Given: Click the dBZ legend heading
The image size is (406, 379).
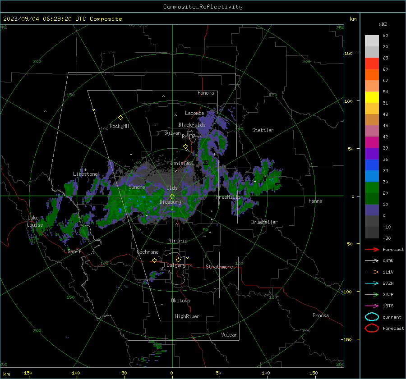Looking at the screenshot, I should (x=383, y=24).
